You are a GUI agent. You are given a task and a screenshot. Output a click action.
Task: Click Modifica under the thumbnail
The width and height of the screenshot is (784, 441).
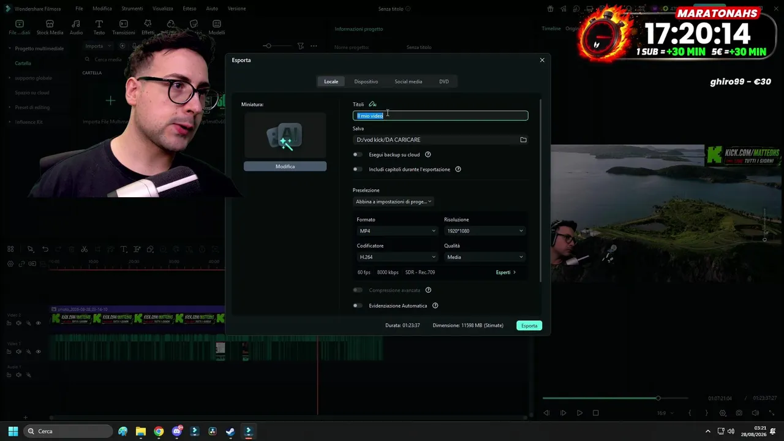pyautogui.click(x=285, y=167)
